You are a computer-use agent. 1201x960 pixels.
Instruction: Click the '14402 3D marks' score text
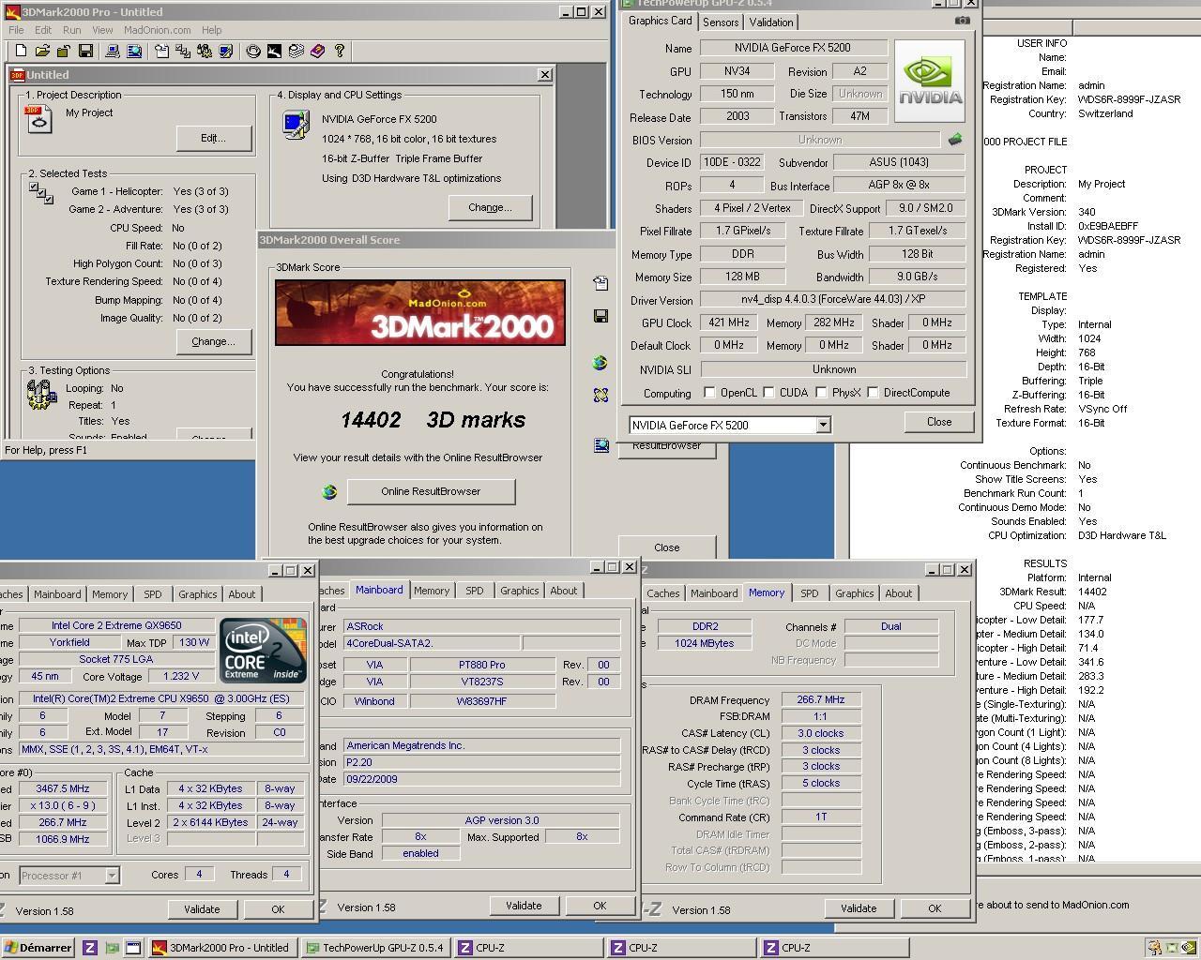[x=433, y=420]
